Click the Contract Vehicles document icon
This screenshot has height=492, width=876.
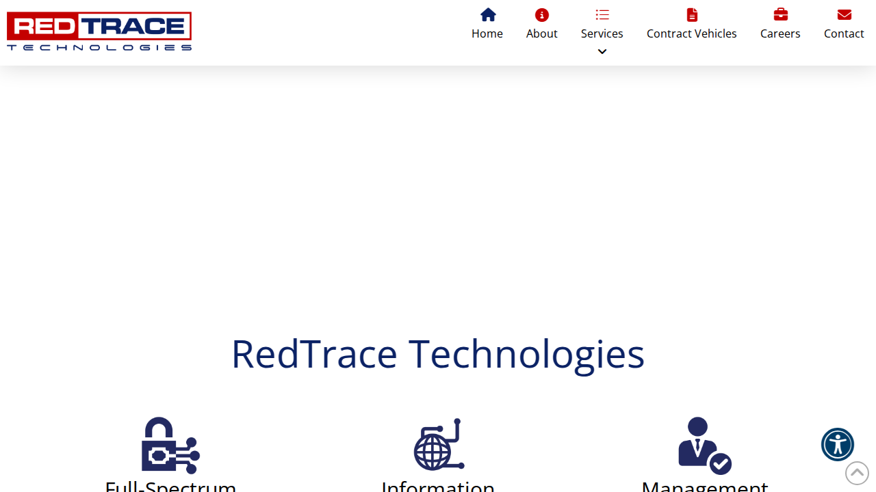pyautogui.click(x=692, y=14)
